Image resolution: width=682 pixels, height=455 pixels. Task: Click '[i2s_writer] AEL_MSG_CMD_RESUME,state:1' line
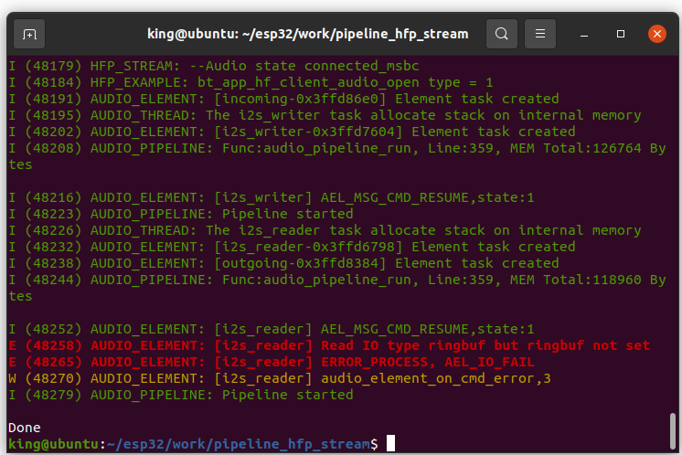point(271,197)
